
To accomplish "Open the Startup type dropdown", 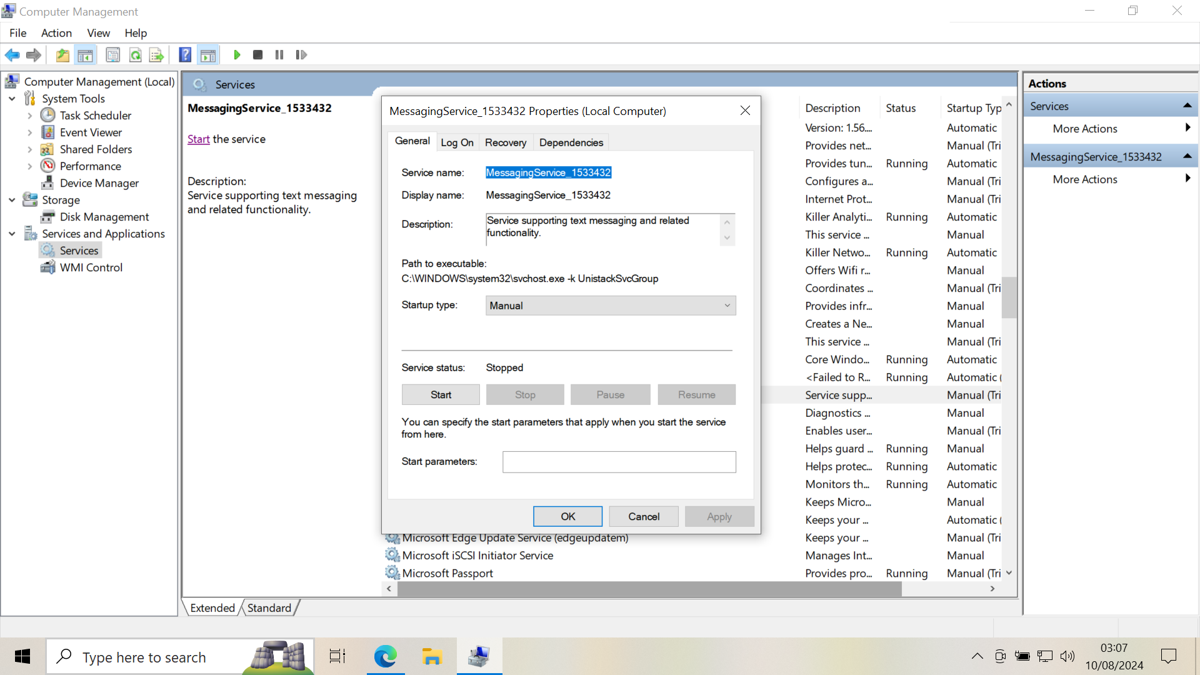I will (x=610, y=306).
